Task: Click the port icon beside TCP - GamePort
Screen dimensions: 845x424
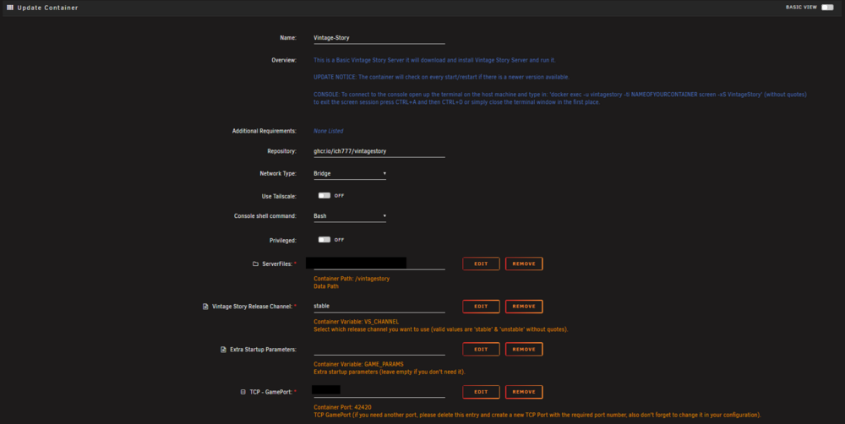Action: tap(243, 392)
